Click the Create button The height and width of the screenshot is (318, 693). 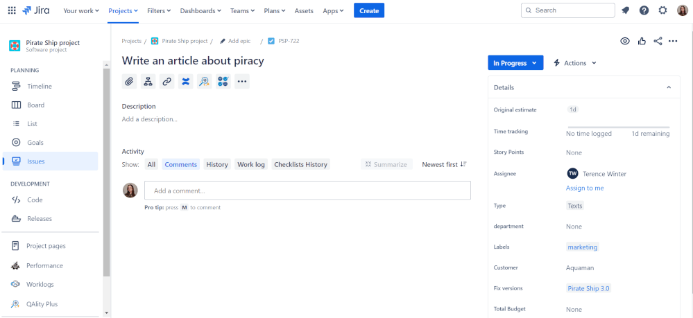369,10
